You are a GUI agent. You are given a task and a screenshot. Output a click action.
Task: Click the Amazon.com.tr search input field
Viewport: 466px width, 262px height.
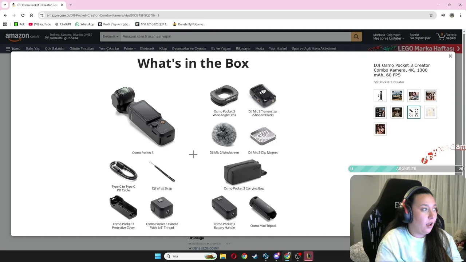(236, 36)
